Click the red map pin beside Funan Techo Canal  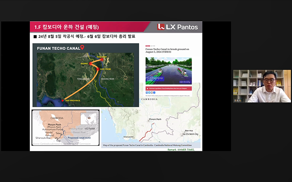point(82,47)
